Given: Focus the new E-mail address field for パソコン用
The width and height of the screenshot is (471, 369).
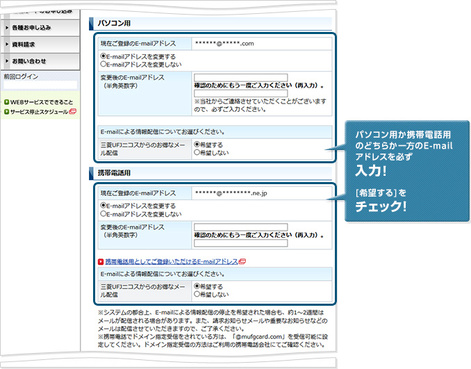Looking at the screenshot, I should tap(241, 78).
